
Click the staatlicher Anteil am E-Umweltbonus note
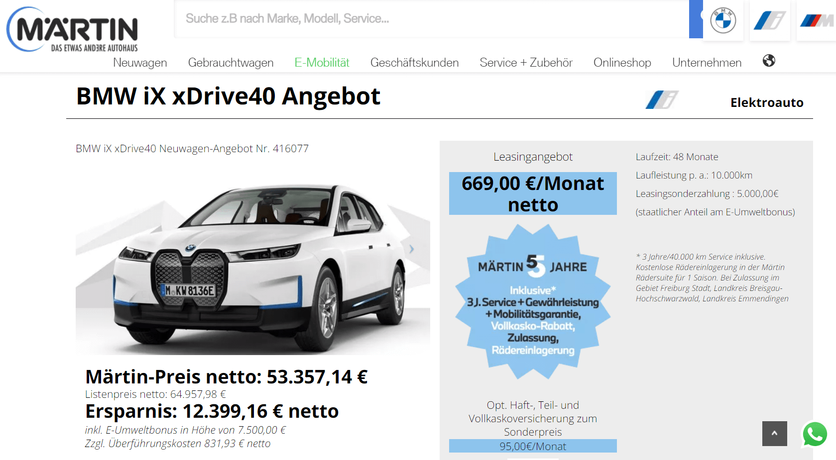pyautogui.click(x=715, y=212)
